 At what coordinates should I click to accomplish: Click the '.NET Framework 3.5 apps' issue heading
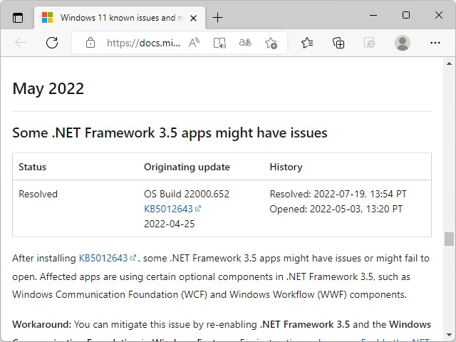pyautogui.click(x=170, y=133)
